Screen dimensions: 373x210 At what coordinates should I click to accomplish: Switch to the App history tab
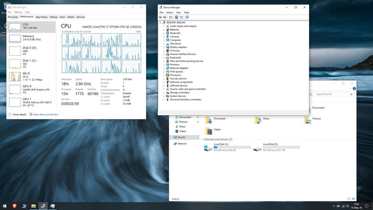pyautogui.click(x=42, y=17)
